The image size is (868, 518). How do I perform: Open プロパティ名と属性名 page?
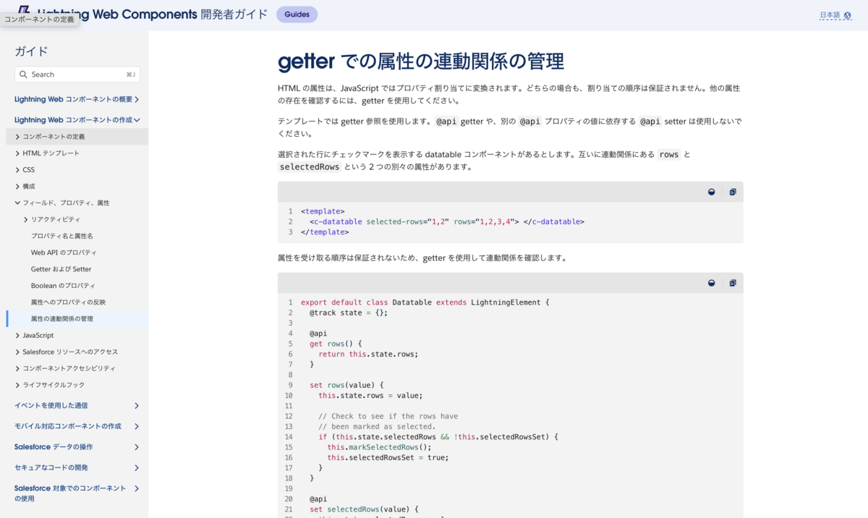61,236
